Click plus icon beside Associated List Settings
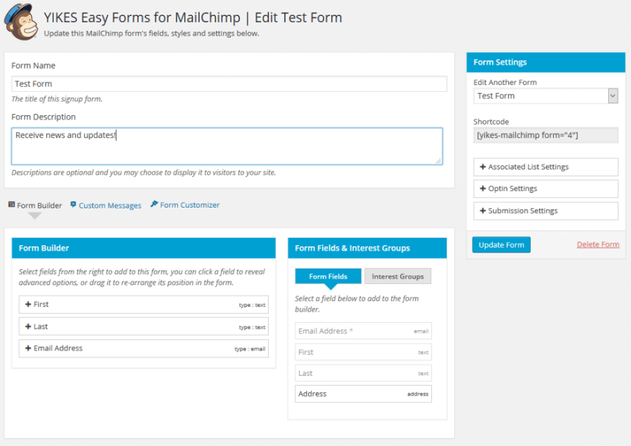Viewport: 631px width, 446px height. [x=483, y=167]
